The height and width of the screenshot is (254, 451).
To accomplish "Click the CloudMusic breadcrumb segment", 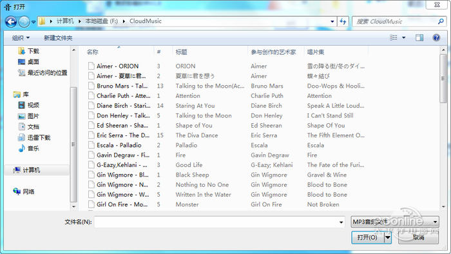I will click(x=146, y=21).
